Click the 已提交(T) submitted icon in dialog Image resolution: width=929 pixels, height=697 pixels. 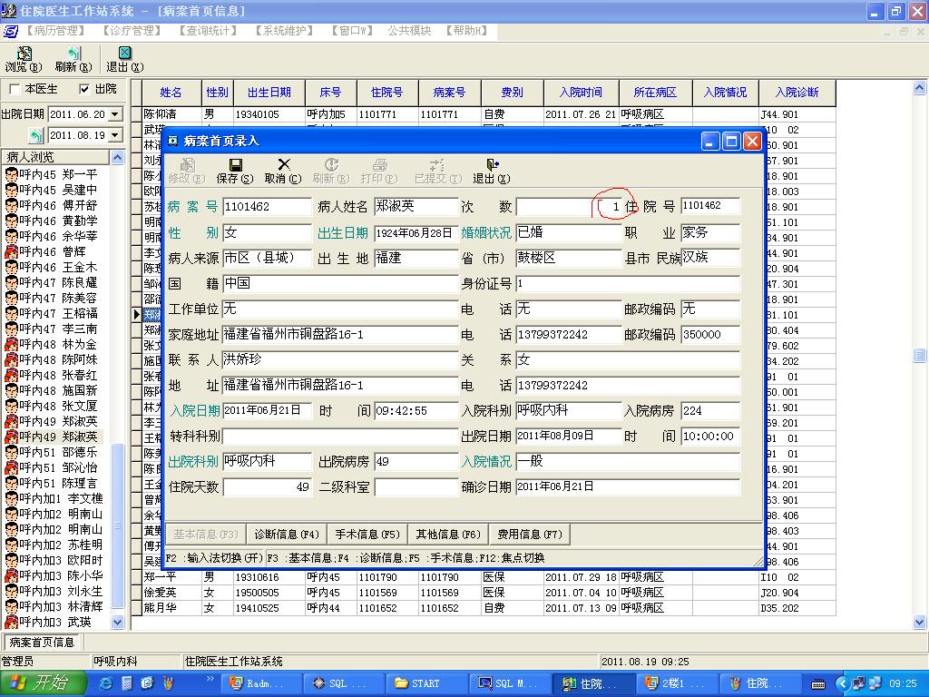coord(437,171)
